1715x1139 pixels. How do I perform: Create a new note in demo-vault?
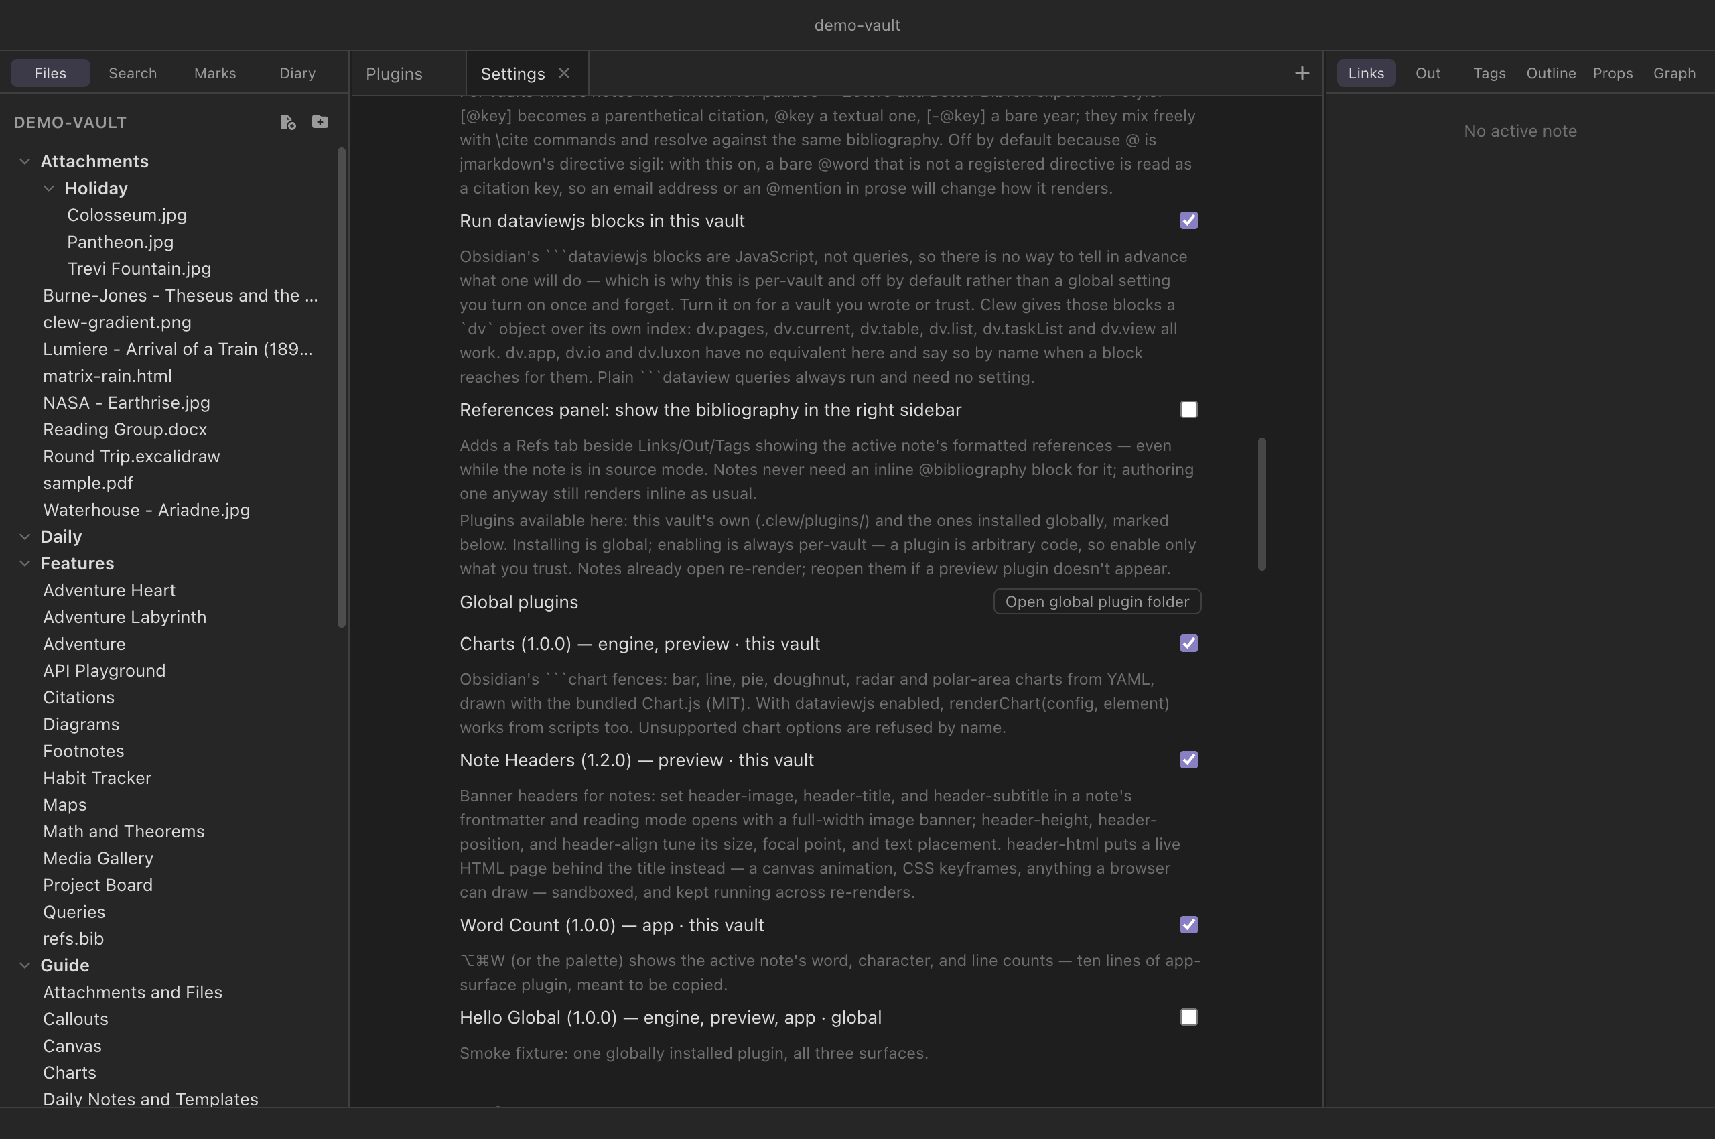287,122
